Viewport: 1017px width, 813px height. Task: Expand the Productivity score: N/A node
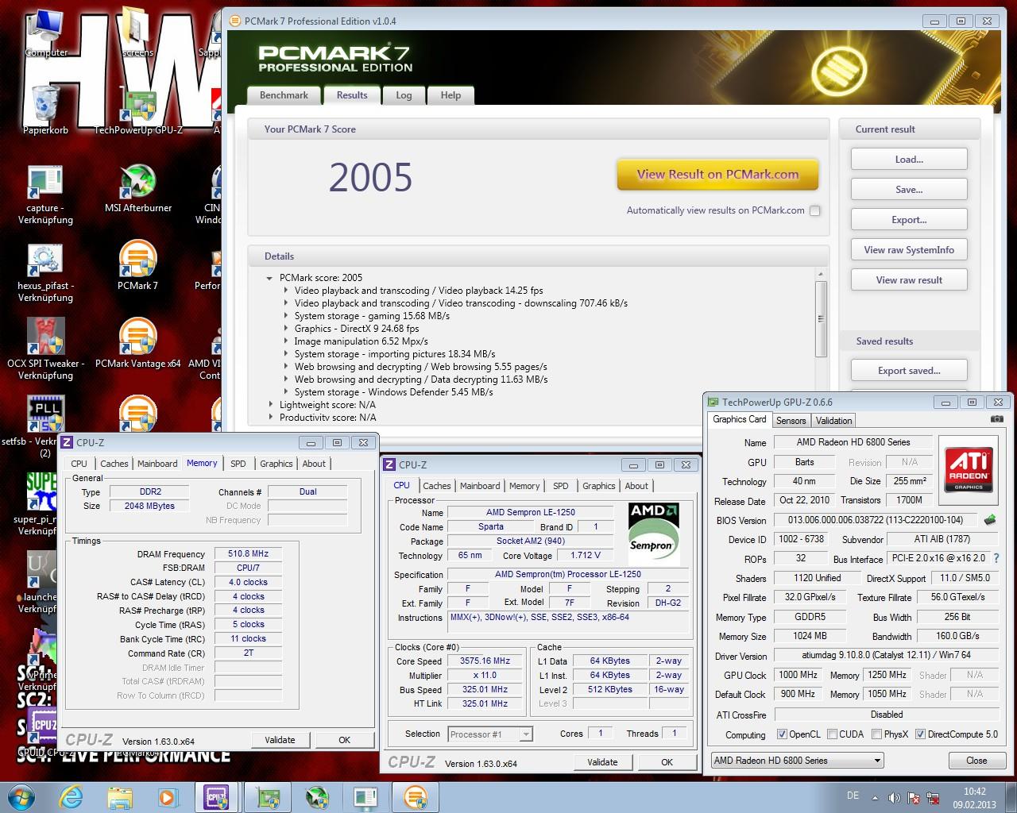(x=270, y=418)
